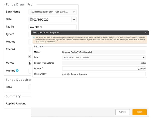The image size is (153, 125).
Task: Click the Current Trust Balance value 0.00
Action: (143, 63)
